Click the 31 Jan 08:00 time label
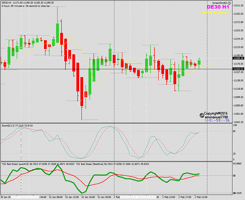 (x=56, y=197)
